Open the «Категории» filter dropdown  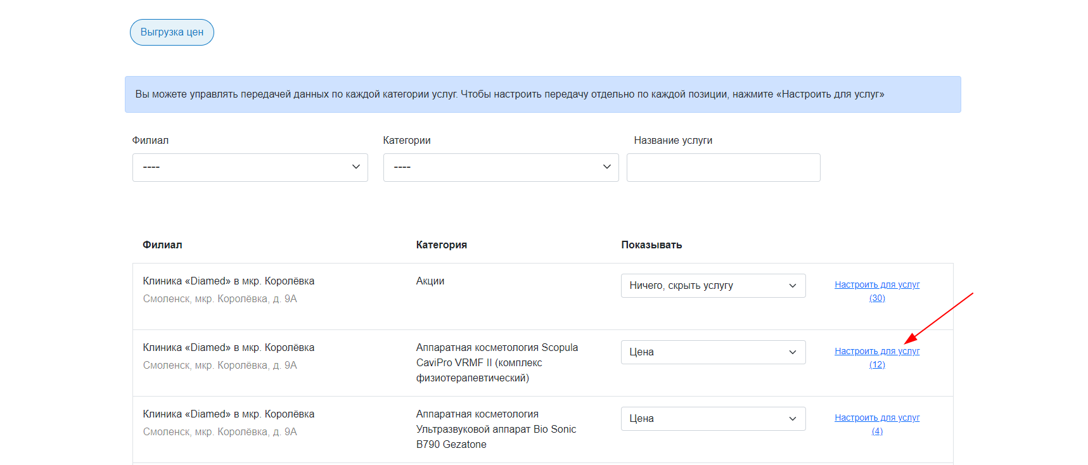click(501, 167)
